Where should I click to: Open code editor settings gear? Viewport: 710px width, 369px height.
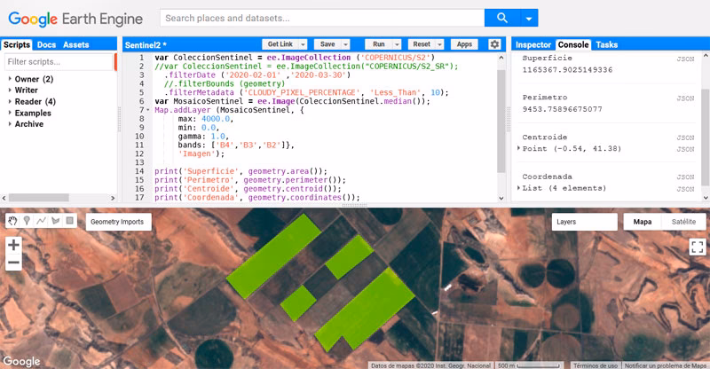coord(494,44)
